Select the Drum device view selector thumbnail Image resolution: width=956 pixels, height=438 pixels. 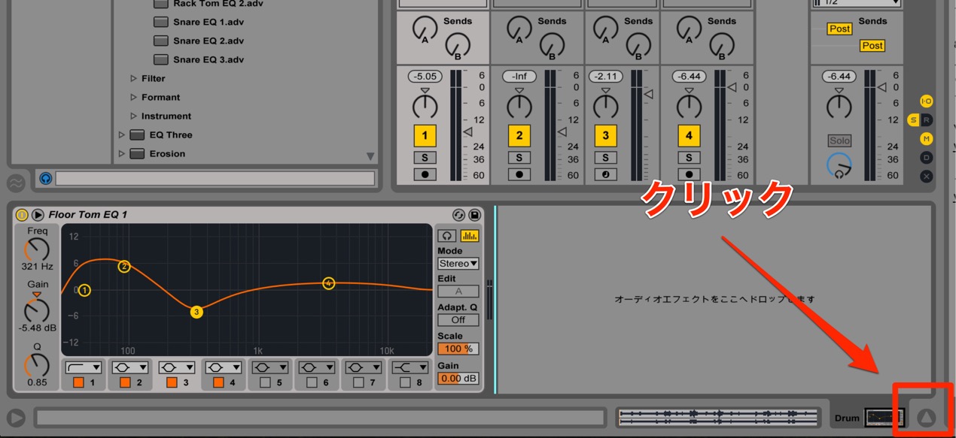[x=884, y=417]
